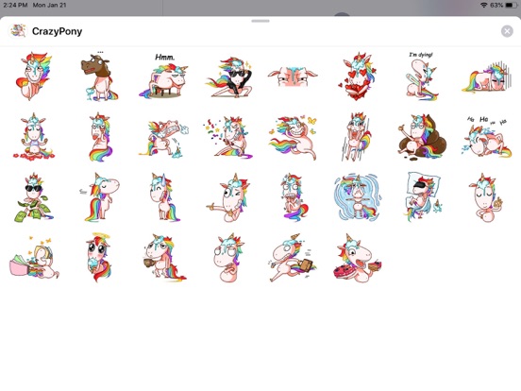
Task: Choose the 'Ha Ha' laughing pony sticker
Action: (486, 137)
